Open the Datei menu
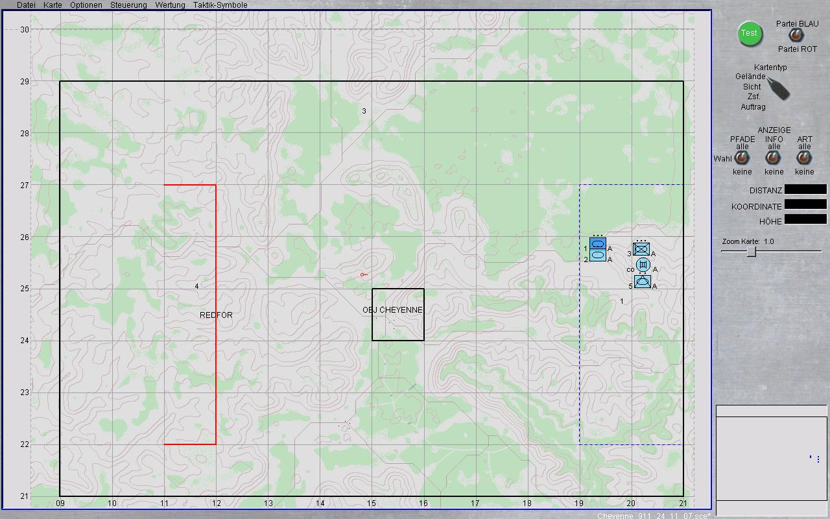The height and width of the screenshot is (519, 830). point(26,5)
